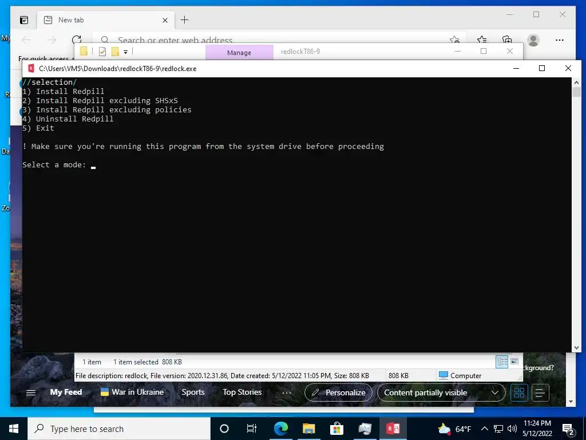The height and width of the screenshot is (440, 586).
Task: Launch Microsoft Store from the taskbar
Action: pyautogui.click(x=336, y=429)
